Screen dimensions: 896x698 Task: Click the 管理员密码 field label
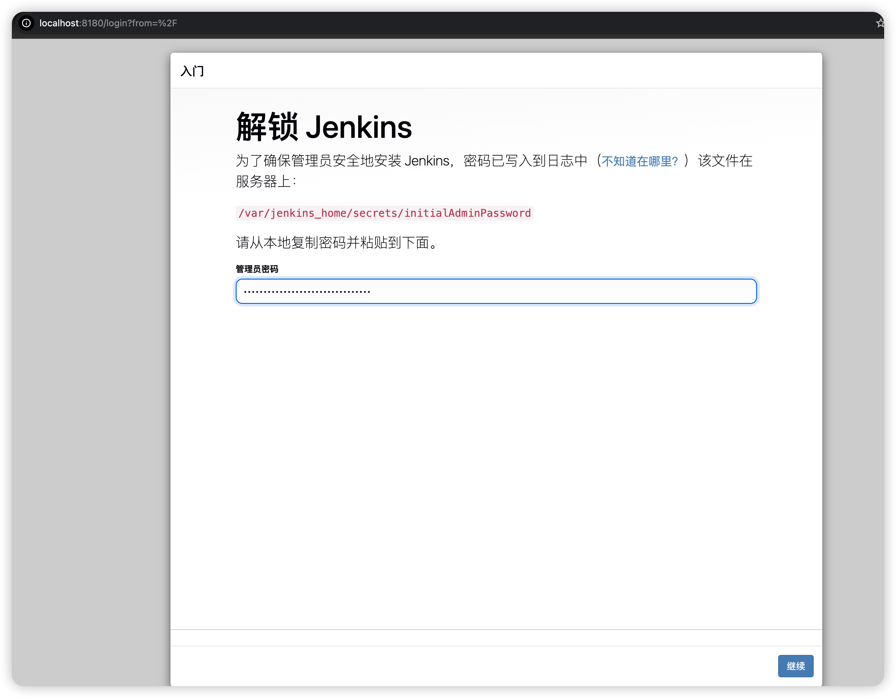coord(257,269)
